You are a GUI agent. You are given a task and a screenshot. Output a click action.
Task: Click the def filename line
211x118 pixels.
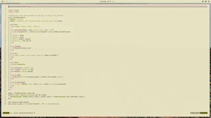[16, 46]
